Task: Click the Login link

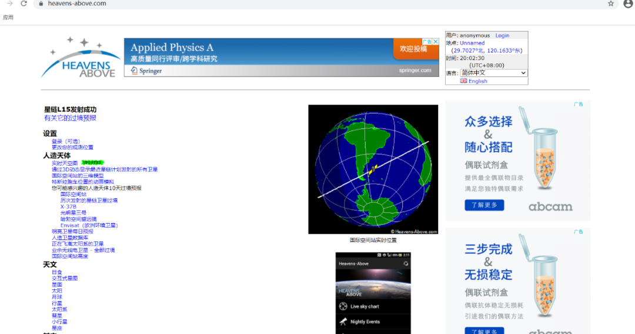Action: click(502, 36)
